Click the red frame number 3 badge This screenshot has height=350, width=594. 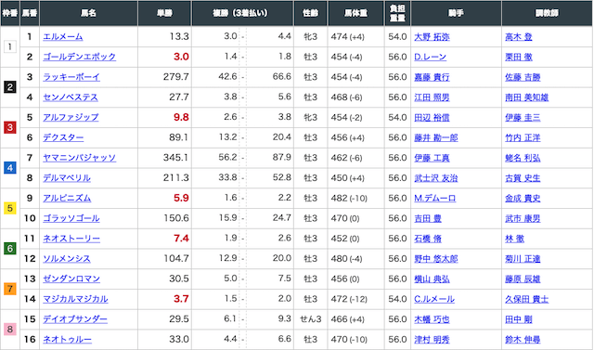click(x=10, y=127)
